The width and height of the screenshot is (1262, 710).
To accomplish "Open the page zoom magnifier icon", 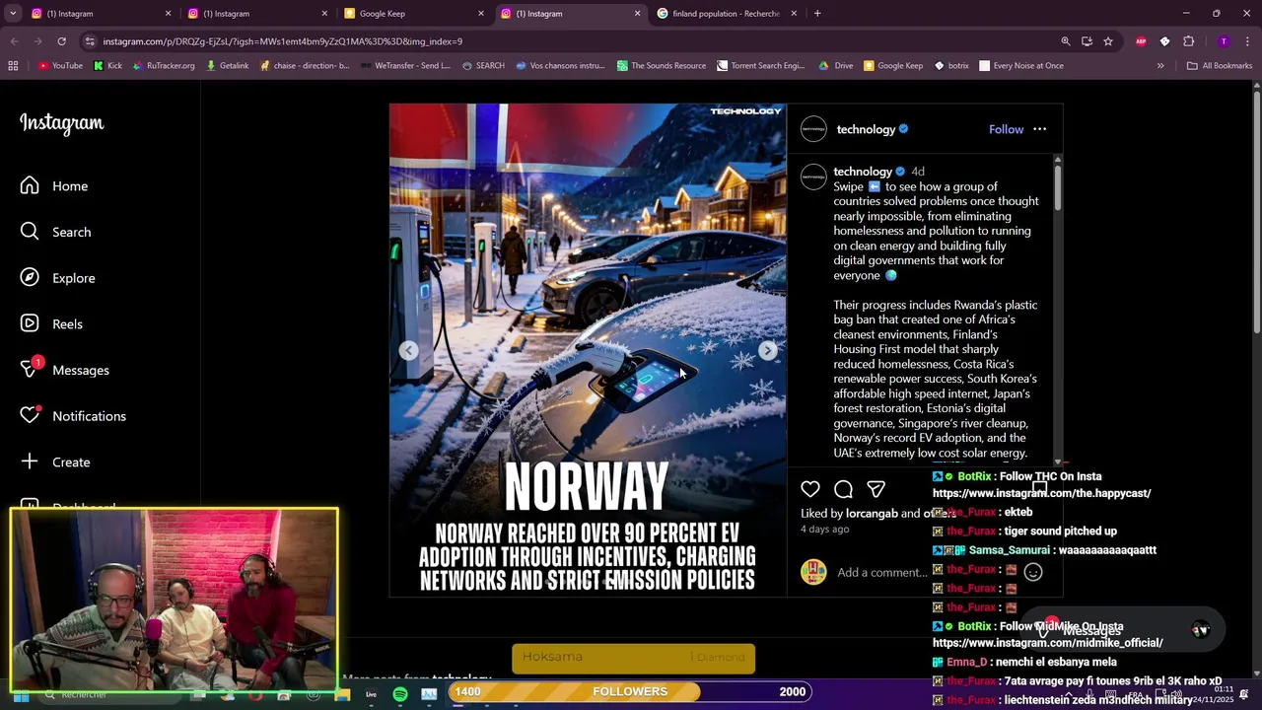I will (x=1065, y=41).
